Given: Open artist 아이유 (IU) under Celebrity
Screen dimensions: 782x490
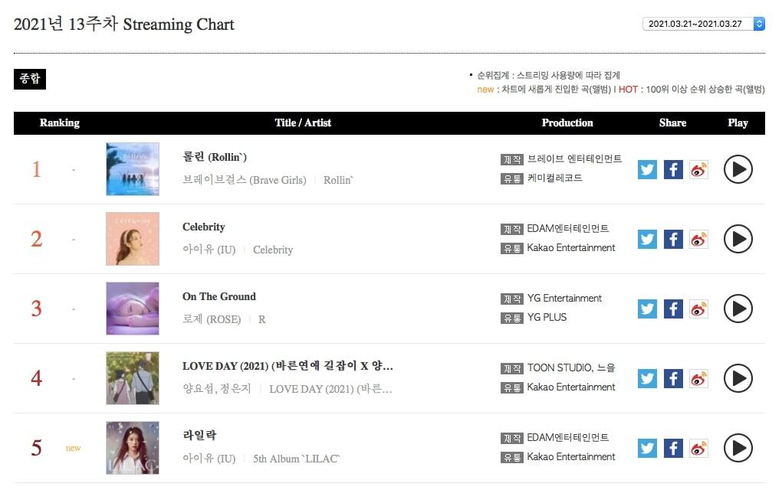Looking at the screenshot, I should 209,250.
